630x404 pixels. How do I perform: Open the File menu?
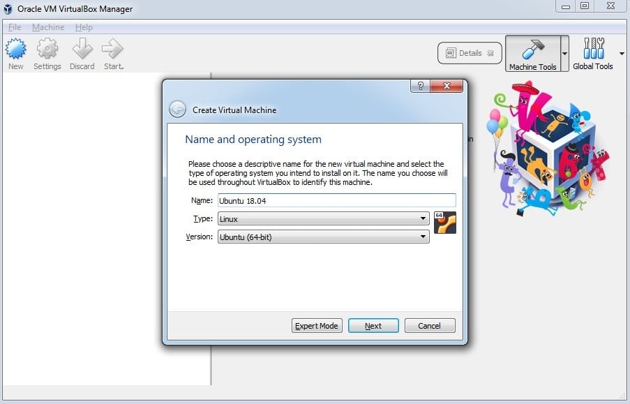15,27
